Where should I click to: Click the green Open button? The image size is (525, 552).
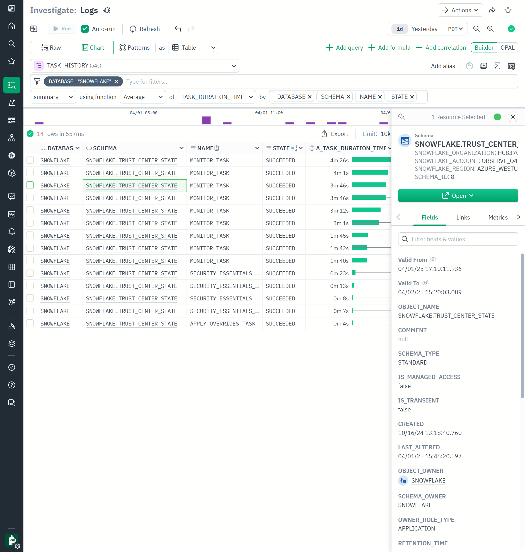point(458,196)
